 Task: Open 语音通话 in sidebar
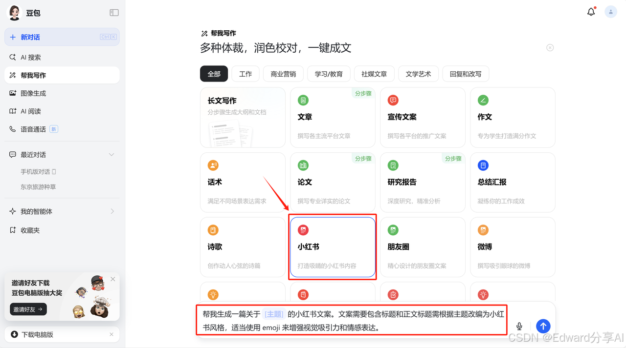click(62, 129)
